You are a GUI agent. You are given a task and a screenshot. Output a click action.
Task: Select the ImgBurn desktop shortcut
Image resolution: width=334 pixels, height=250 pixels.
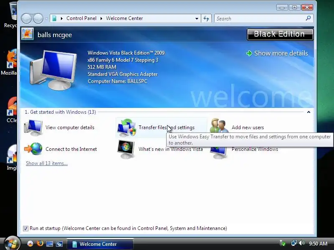coord(12,157)
